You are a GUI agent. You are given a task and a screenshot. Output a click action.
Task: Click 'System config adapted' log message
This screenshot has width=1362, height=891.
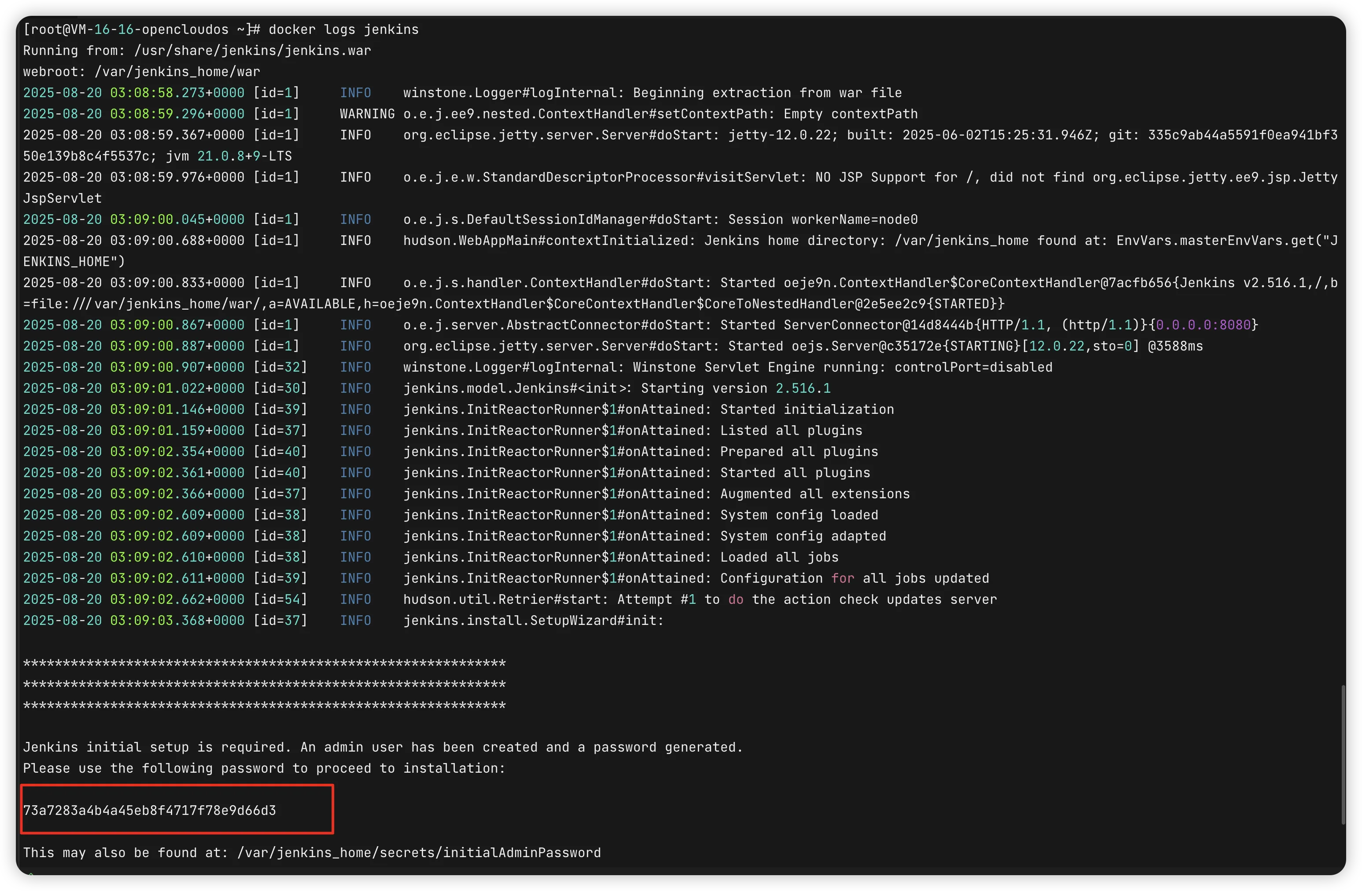(803, 537)
